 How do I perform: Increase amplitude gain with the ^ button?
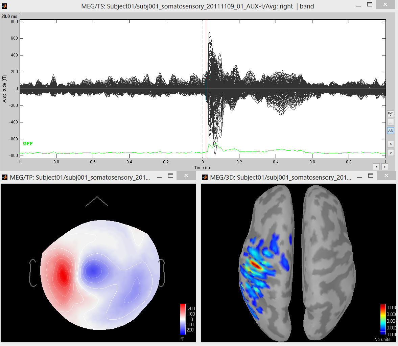(391, 144)
